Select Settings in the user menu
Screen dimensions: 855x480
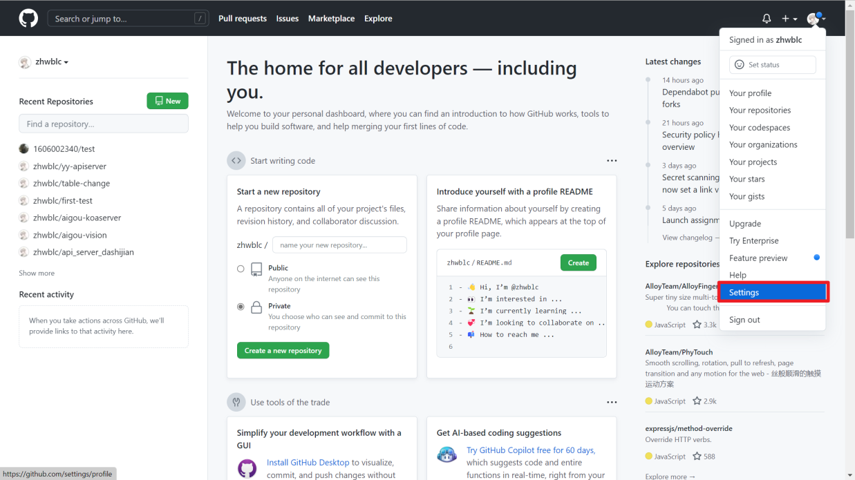tap(773, 292)
